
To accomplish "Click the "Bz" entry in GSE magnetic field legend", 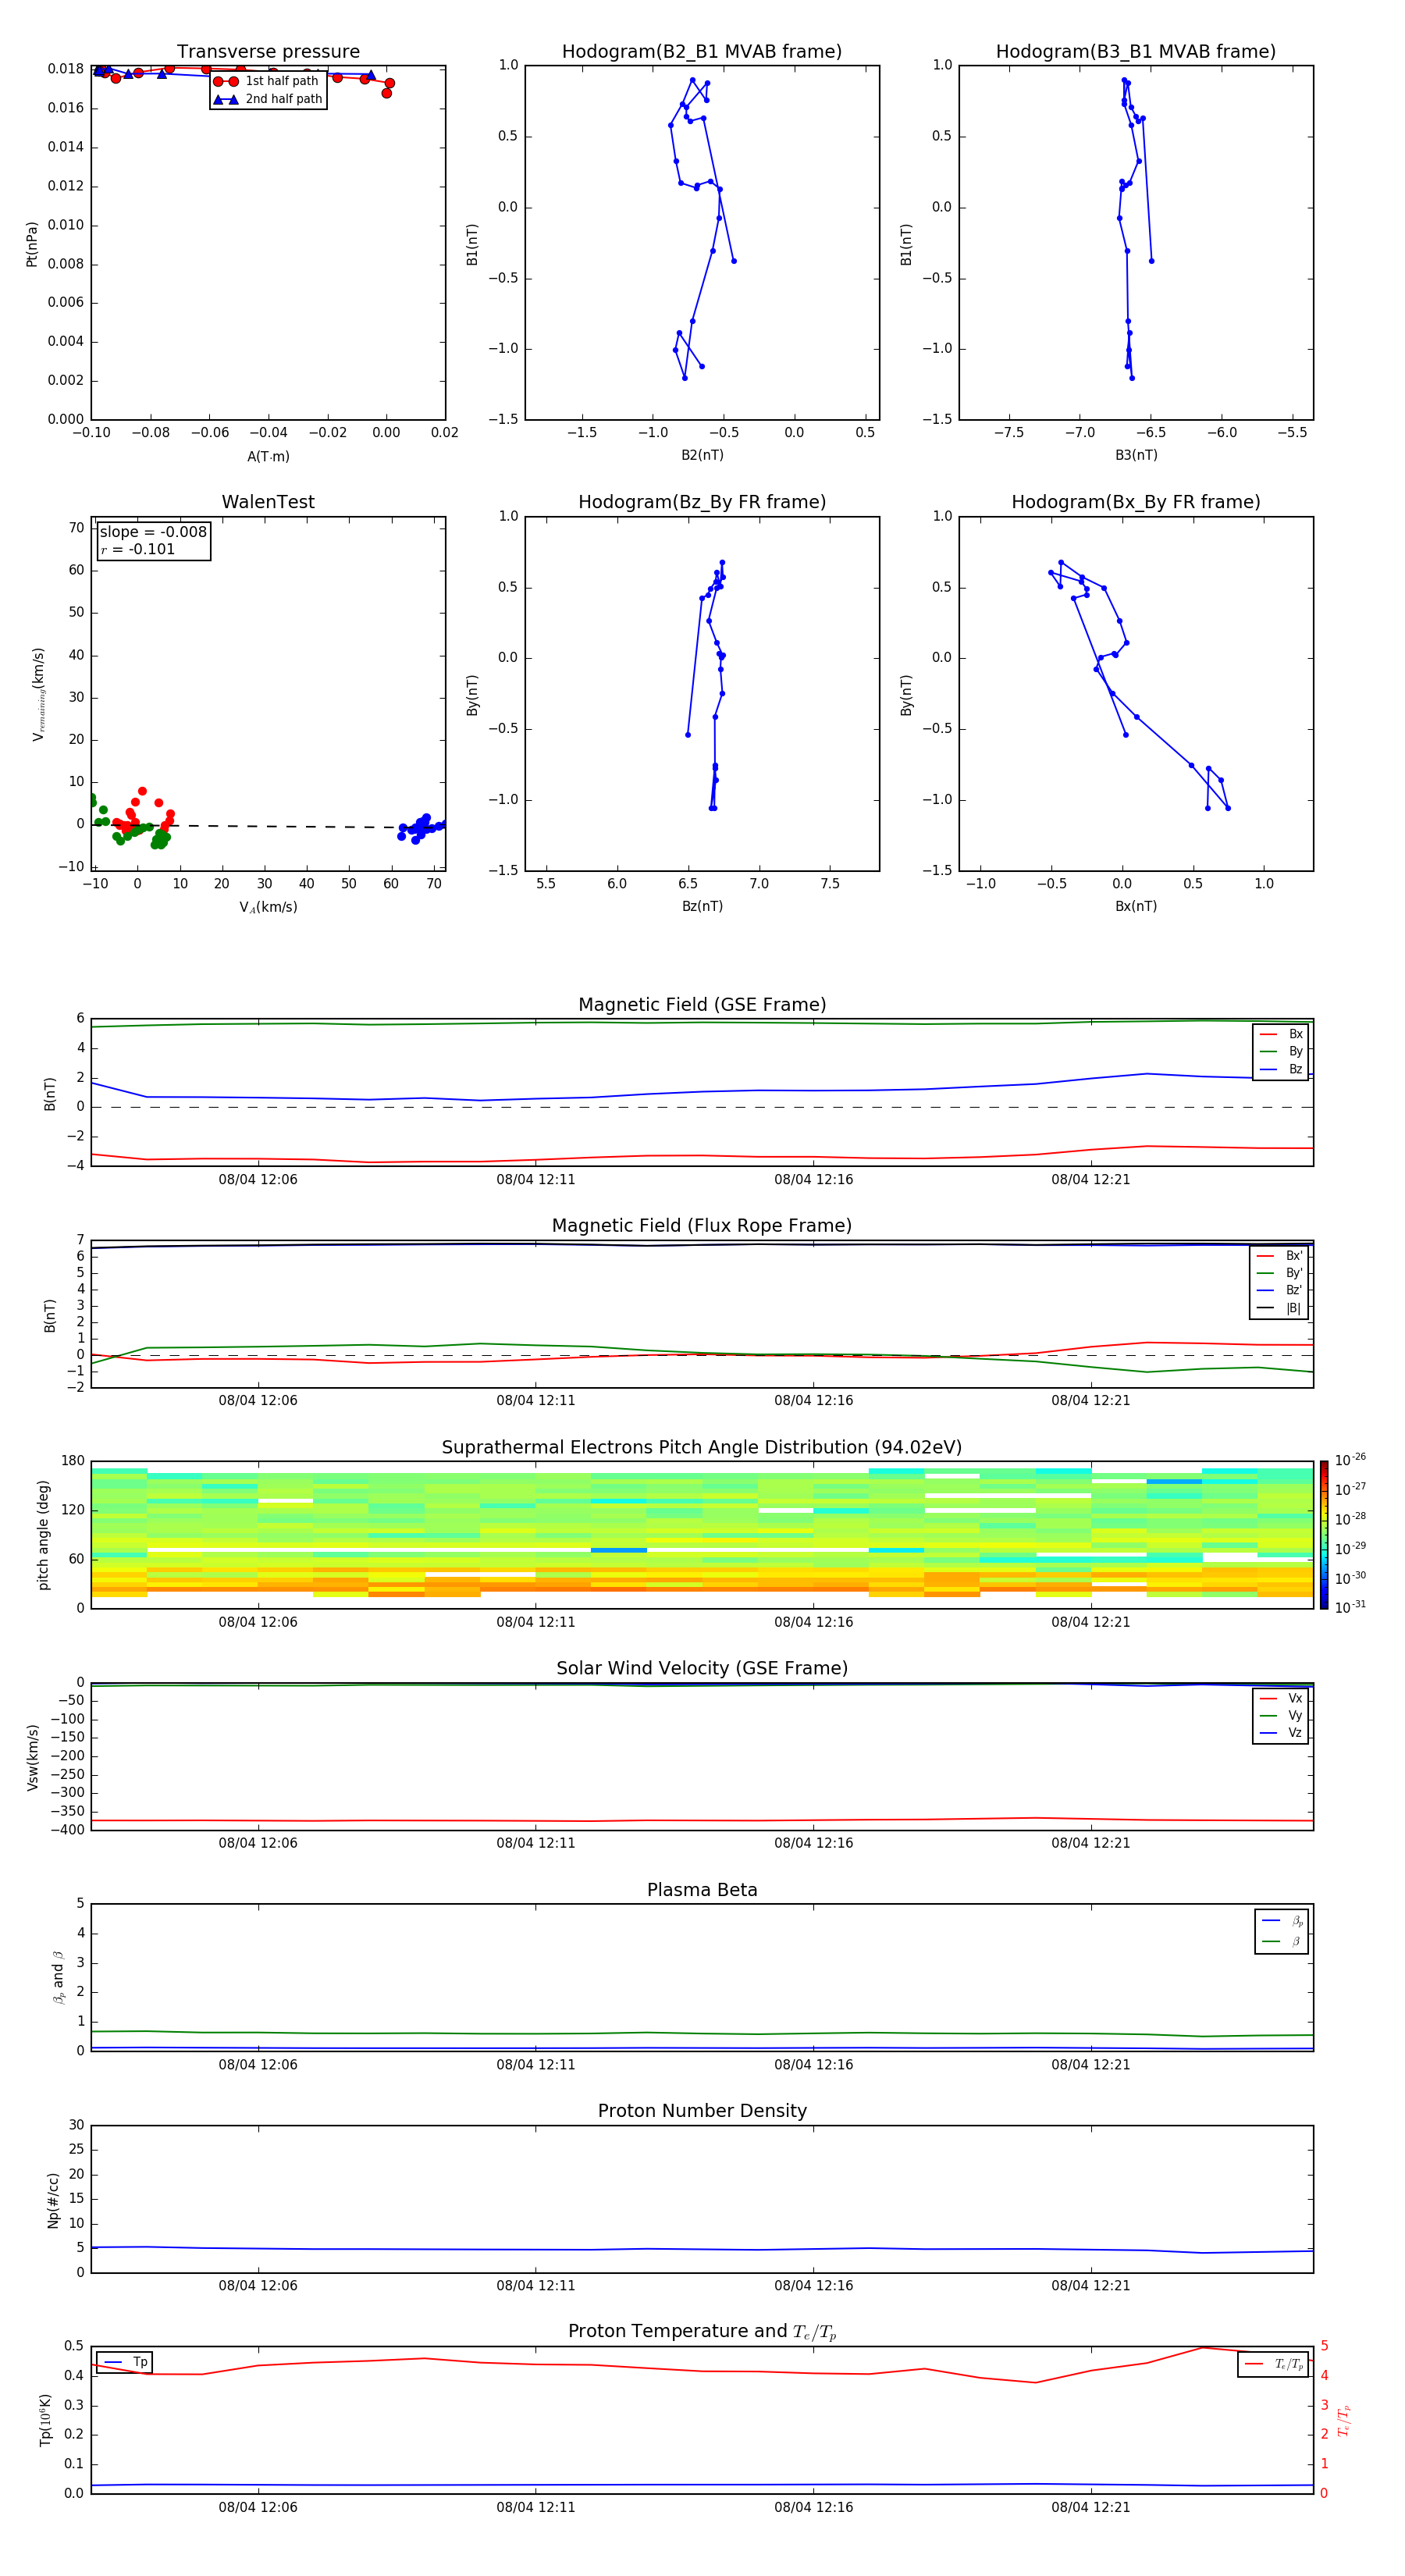I will pyautogui.click(x=1282, y=1069).
